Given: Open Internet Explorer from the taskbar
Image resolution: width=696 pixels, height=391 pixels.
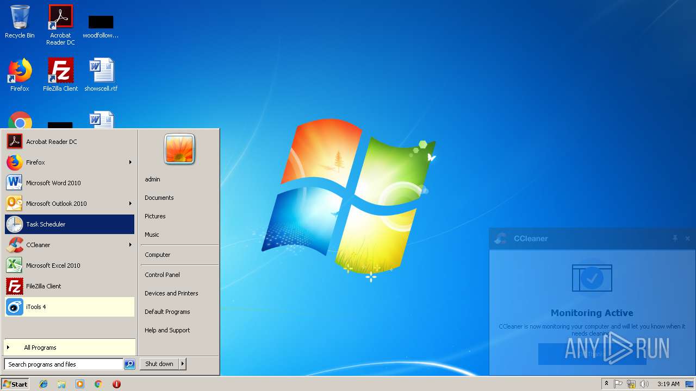Looking at the screenshot, I should tap(43, 384).
